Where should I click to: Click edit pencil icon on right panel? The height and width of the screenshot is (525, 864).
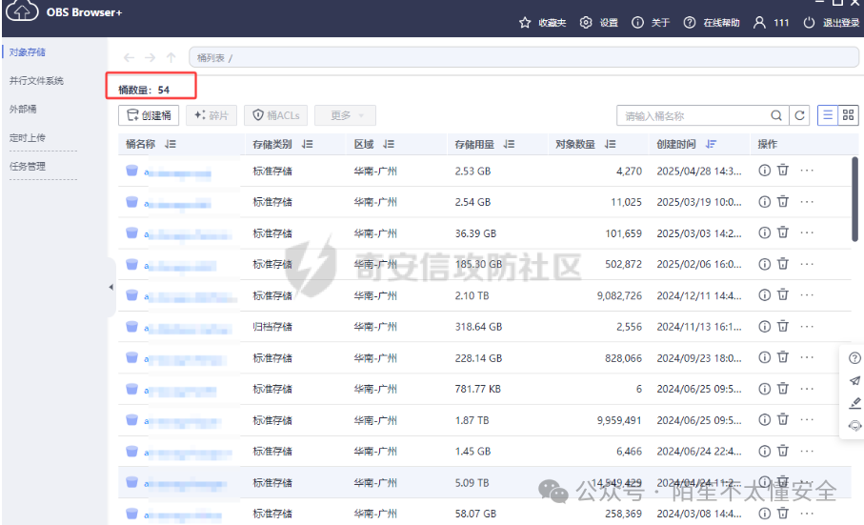pyautogui.click(x=854, y=403)
